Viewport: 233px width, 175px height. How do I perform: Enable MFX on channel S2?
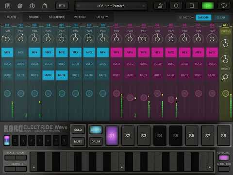[21, 52]
